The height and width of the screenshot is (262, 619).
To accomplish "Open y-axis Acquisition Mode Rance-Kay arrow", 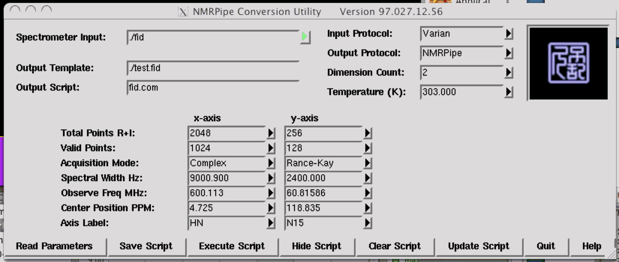I will point(367,163).
